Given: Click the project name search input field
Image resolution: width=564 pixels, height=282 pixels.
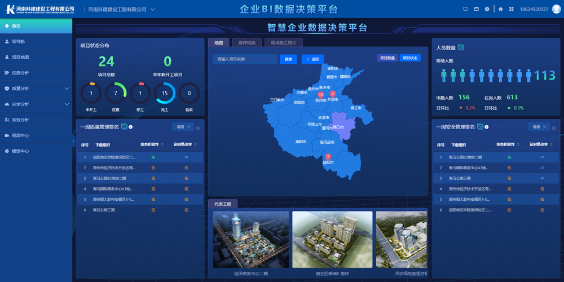Looking at the screenshot, I should coord(244,59).
